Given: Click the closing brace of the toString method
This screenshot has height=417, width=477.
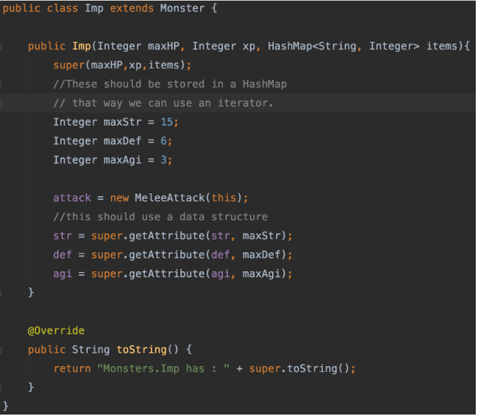Looking at the screenshot, I should tap(30, 388).
